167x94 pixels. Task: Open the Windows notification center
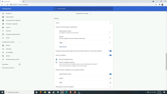[164, 92]
